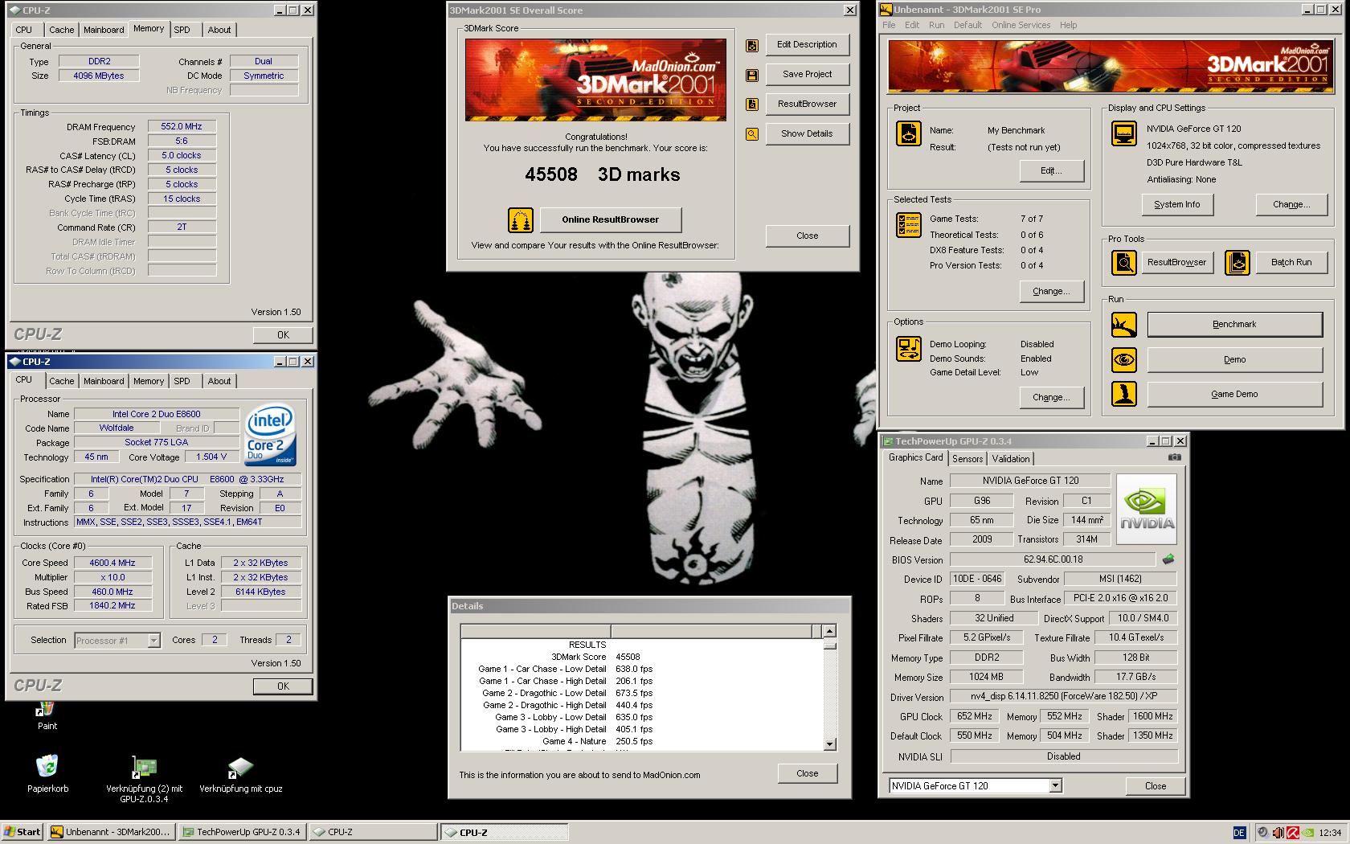Click the Edit Description icon in score window
This screenshot has width=1350, height=844.
[752, 46]
